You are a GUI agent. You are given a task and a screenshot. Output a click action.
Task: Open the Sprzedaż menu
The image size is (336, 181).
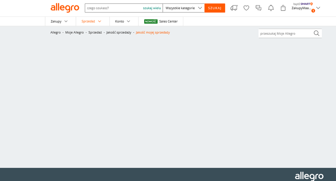click(91, 21)
